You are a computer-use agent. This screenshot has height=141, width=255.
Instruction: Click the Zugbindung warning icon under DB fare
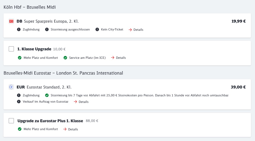pos(19,29)
